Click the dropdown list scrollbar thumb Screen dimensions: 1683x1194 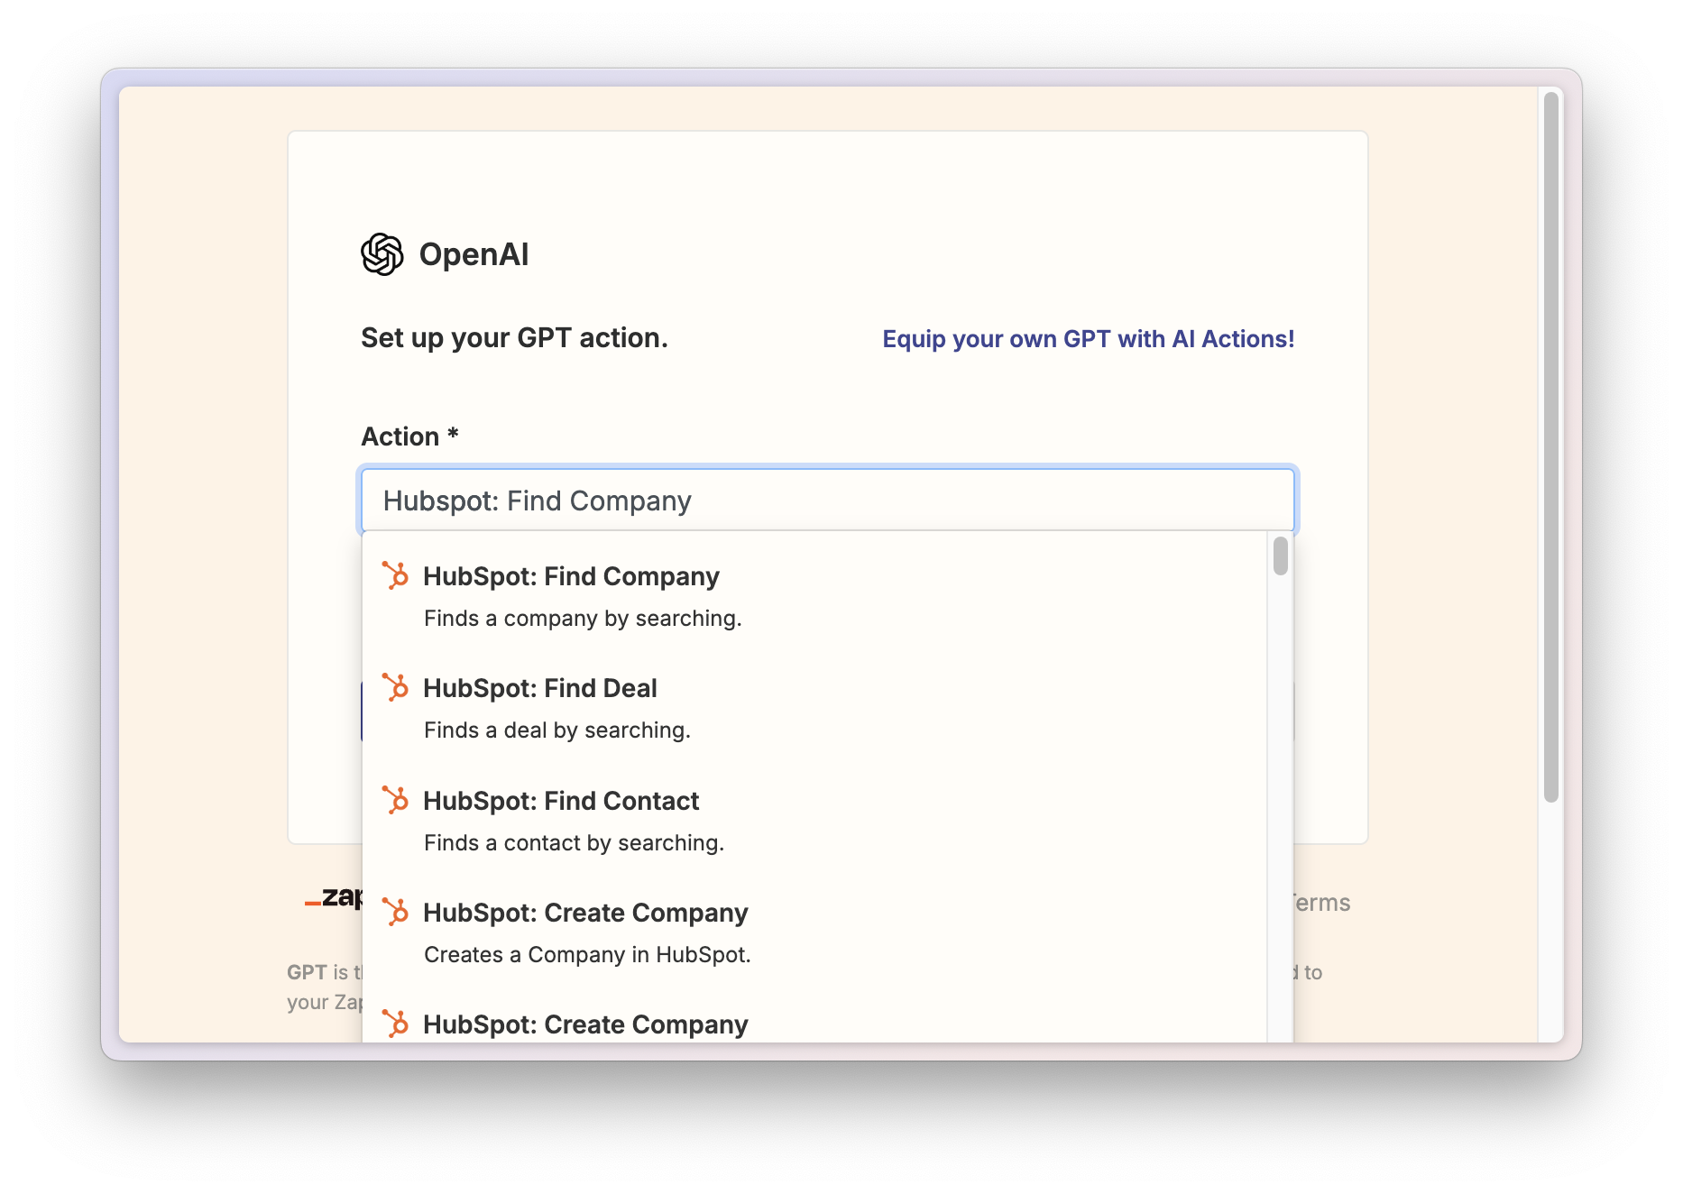[x=1282, y=557]
